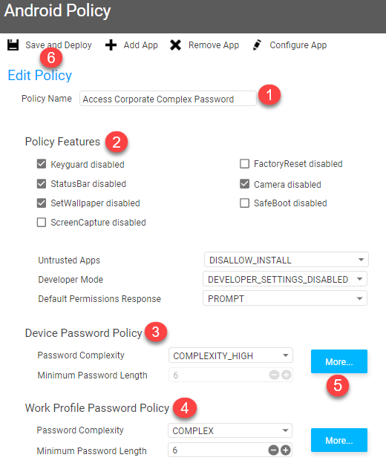Screen dimensions: 386x469
Task: Click the Add App plus icon
Action: (111, 45)
